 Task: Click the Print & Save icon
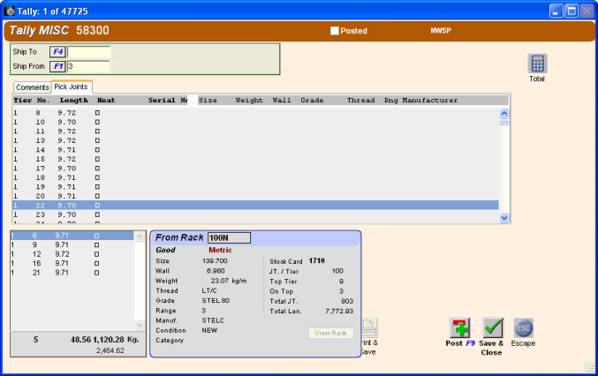click(369, 327)
